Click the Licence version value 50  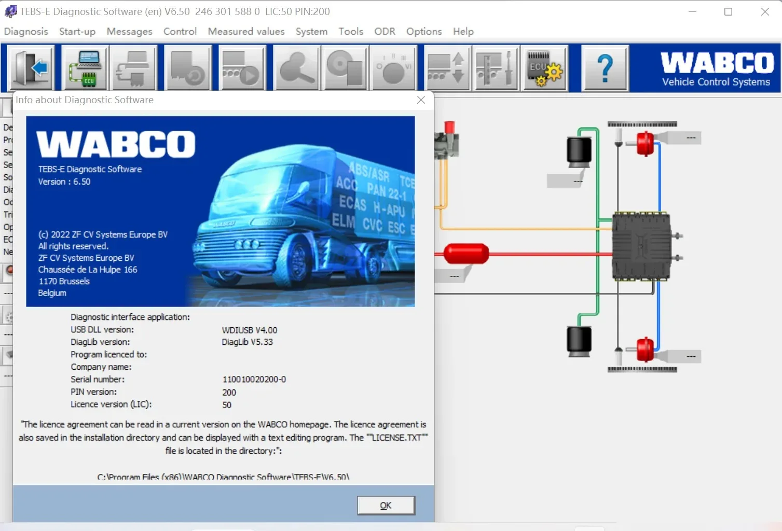point(227,405)
